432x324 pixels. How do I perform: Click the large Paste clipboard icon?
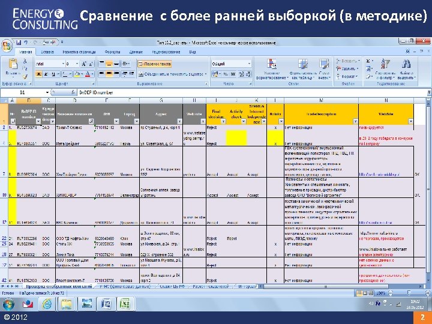(13, 64)
